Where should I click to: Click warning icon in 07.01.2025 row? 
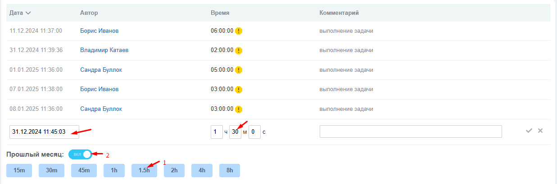239,89
